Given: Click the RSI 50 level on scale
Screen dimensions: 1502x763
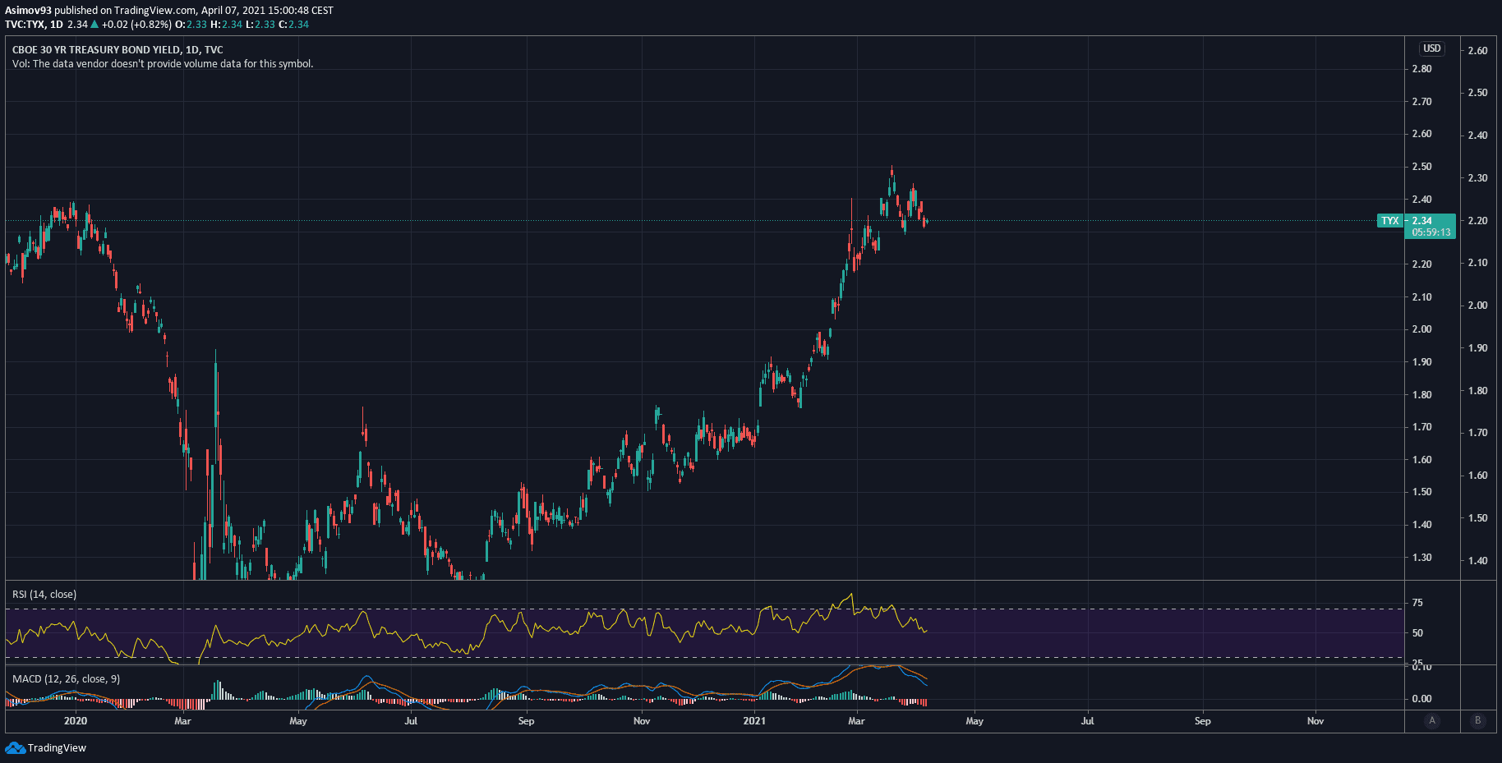Looking at the screenshot, I should tap(1417, 633).
